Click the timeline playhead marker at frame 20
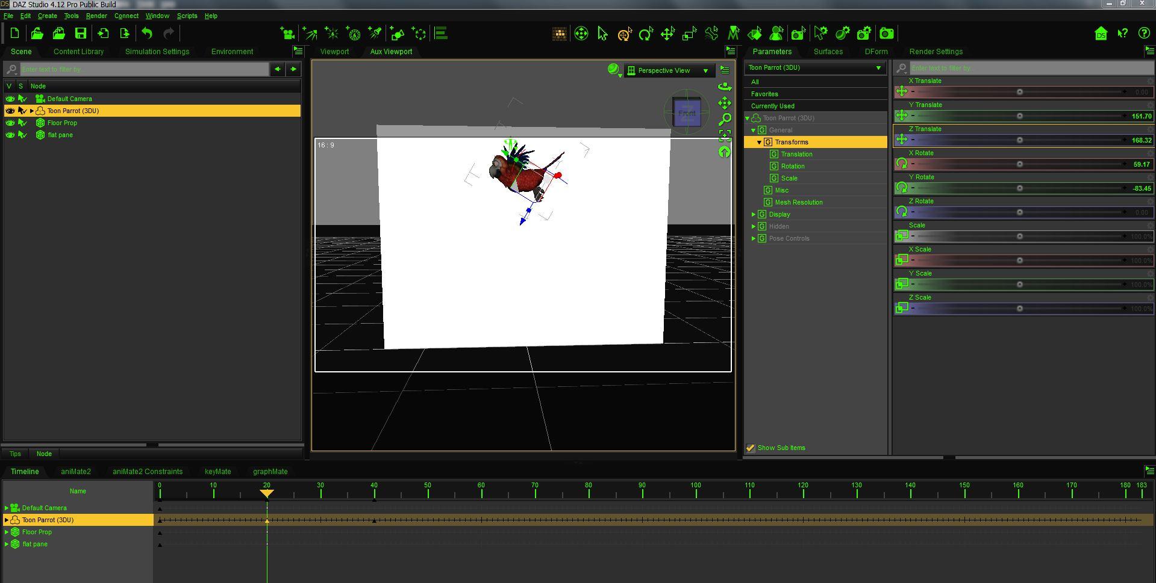This screenshot has height=583, width=1156. 267,493
